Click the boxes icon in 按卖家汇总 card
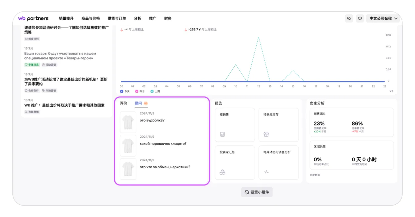The height and width of the screenshot is (217, 415). (x=222, y=172)
